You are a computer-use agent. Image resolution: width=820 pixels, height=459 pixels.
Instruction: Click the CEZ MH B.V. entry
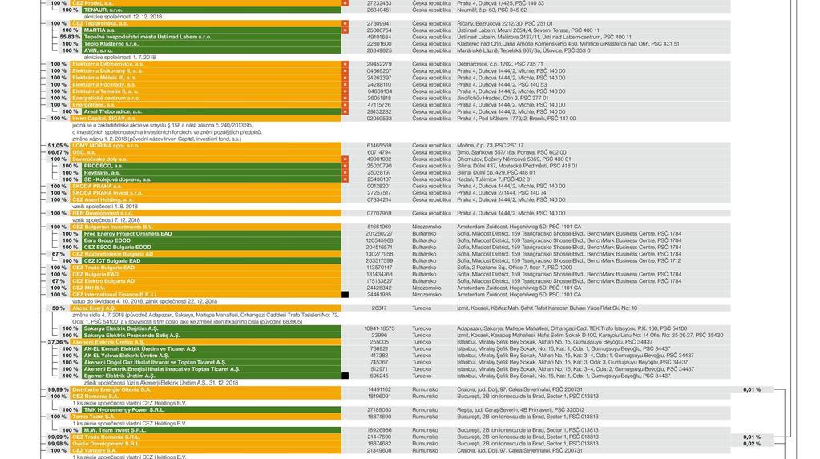[206, 288]
